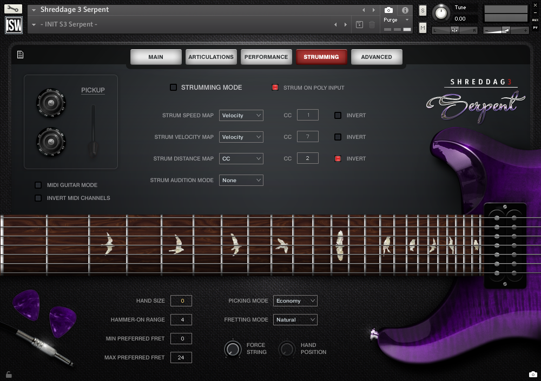Viewport: 541px width, 381px height.
Task: Enable Strumming Mode
Action: click(174, 87)
